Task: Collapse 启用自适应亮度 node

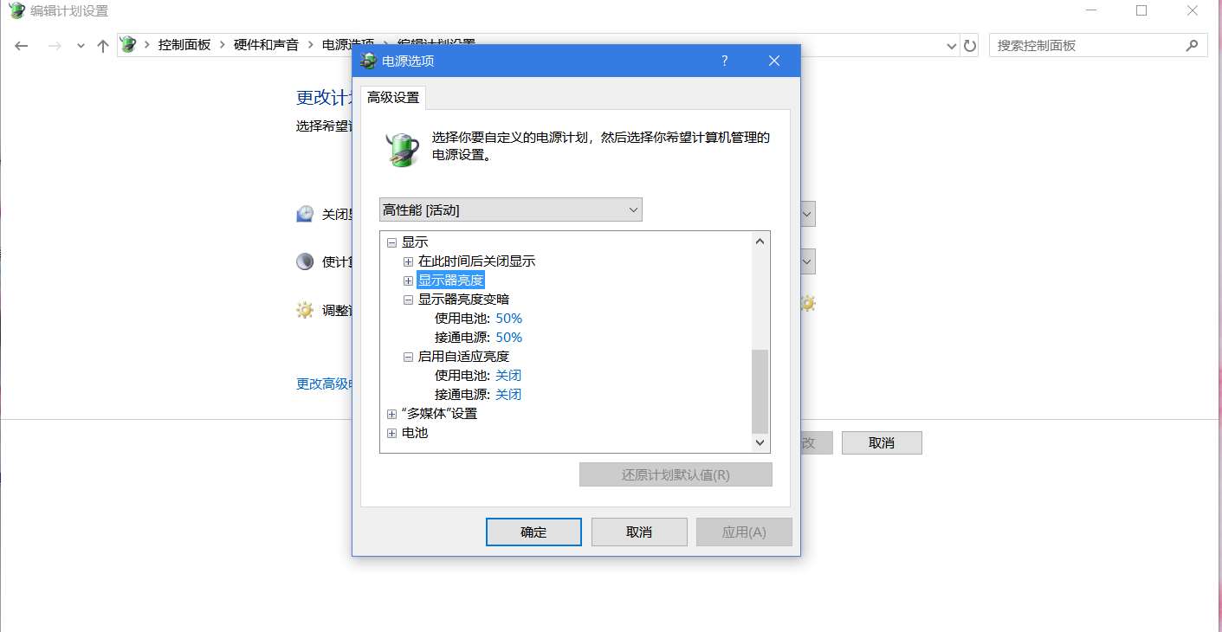Action: 409,357
